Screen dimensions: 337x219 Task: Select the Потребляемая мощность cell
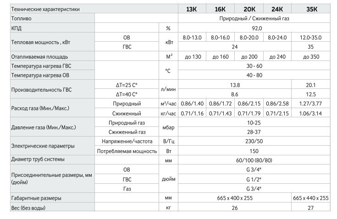click(x=127, y=151)
